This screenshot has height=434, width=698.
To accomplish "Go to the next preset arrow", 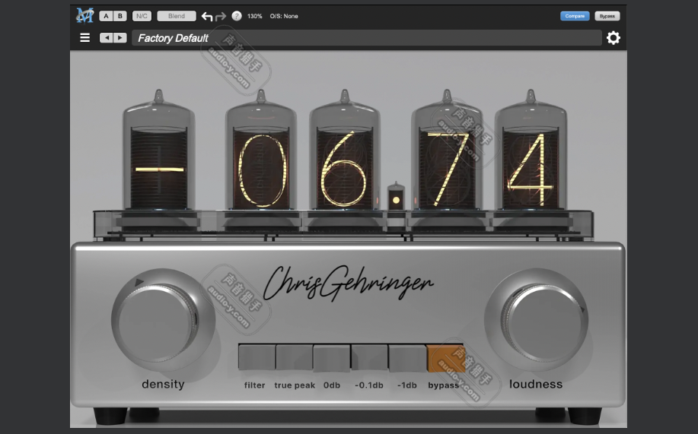I will click(120, 38).
